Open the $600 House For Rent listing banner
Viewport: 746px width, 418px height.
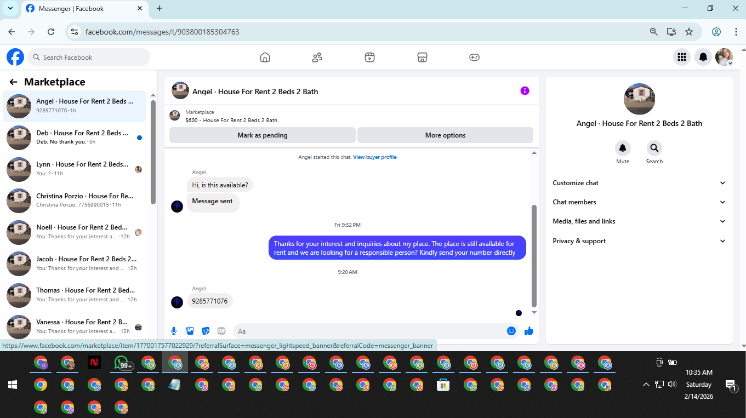coord(351,116)
